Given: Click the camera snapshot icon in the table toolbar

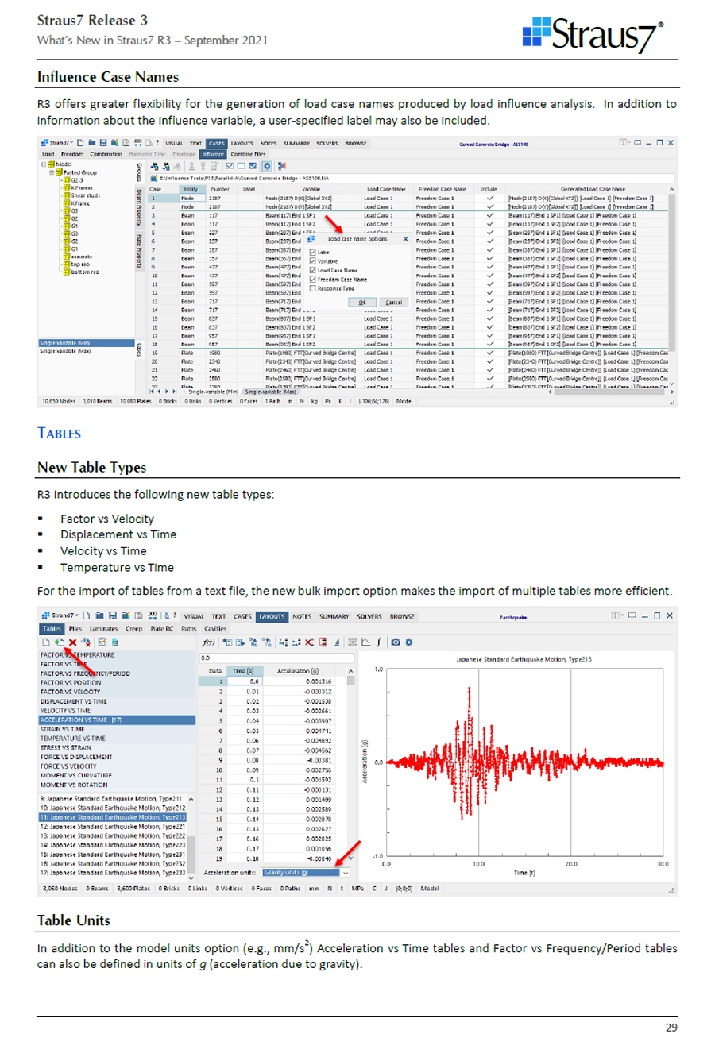Looking at the screenshot, I should point(396,642).
